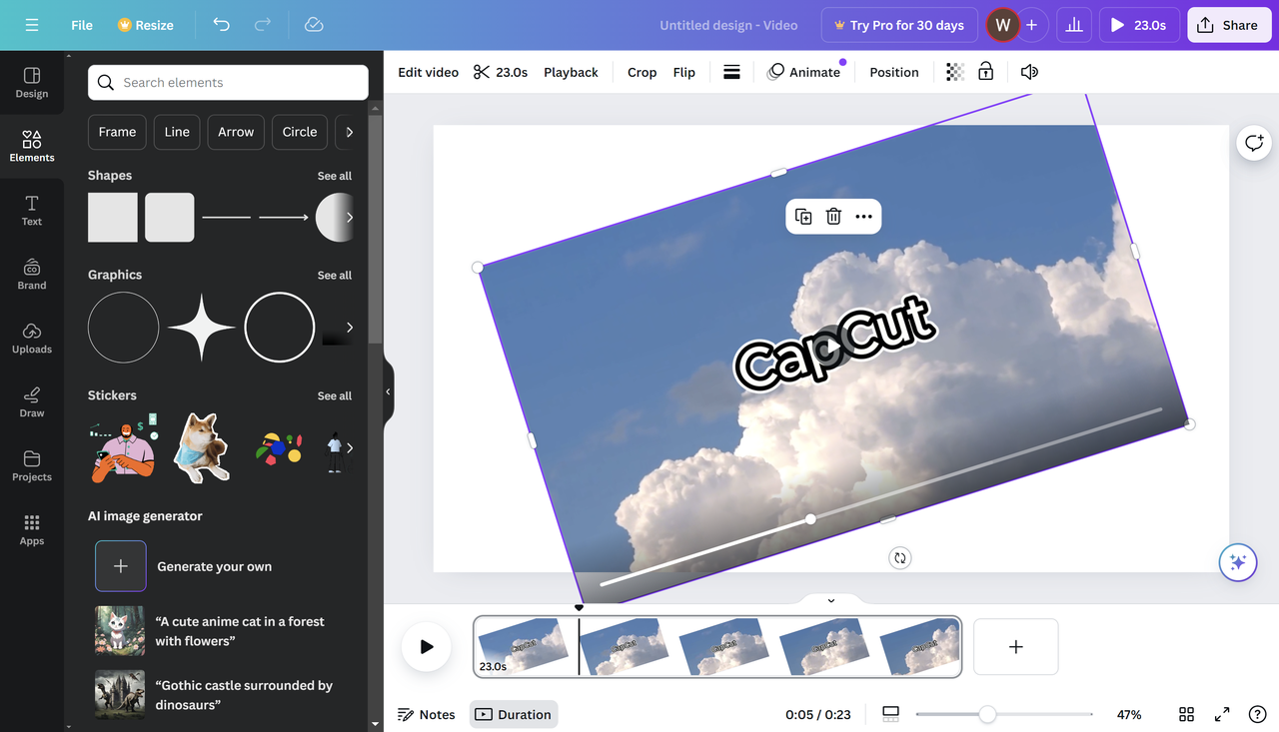Open the Uploads panel
The width and height of the screenshot is (1279, 732).
tap(31, 338)
